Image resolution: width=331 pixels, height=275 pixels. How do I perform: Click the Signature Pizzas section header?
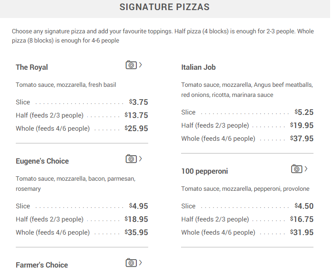(165, 7)
